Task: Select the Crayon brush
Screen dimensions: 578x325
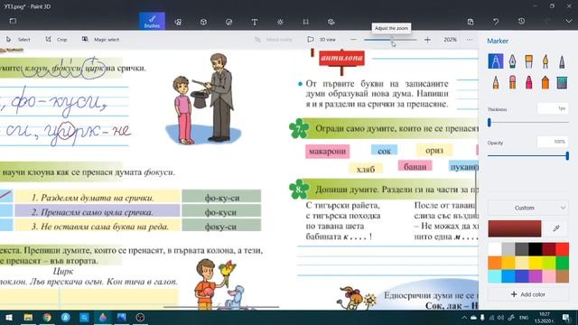Action: click(528, 82)
